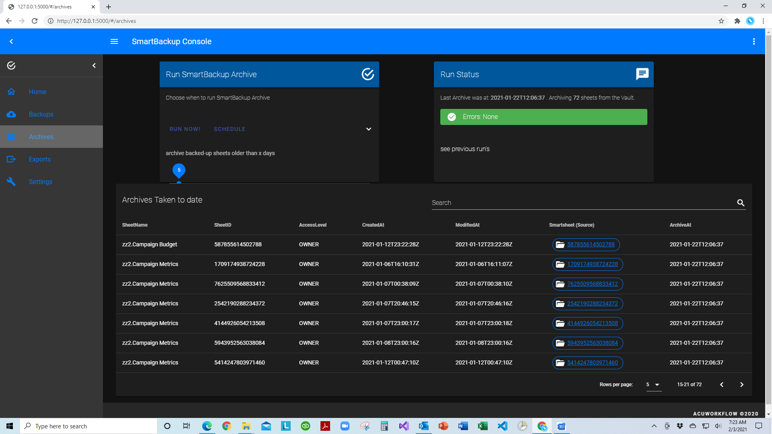Viewport: 772px width, 434px height.
Task: Expand the Run Now/Schedule panel chevron
Action: pyautogui.click(x=368, y=129)
